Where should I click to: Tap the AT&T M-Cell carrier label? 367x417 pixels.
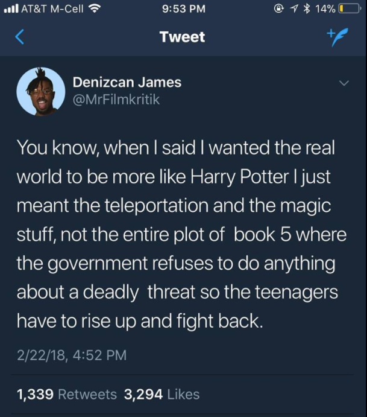coord(52,9)
